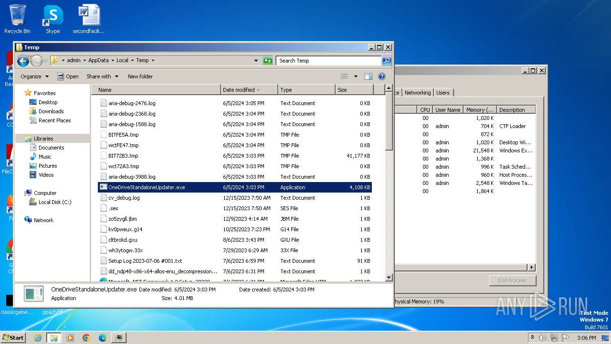
Task: Select the CTF Loader process row
Action: (465, 126)
